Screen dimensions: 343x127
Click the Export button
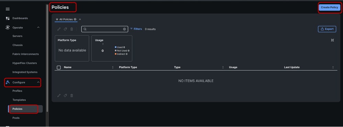point(327,29)
